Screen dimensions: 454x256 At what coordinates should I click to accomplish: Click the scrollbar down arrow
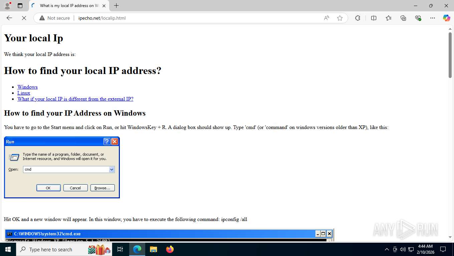pos(450,237)
